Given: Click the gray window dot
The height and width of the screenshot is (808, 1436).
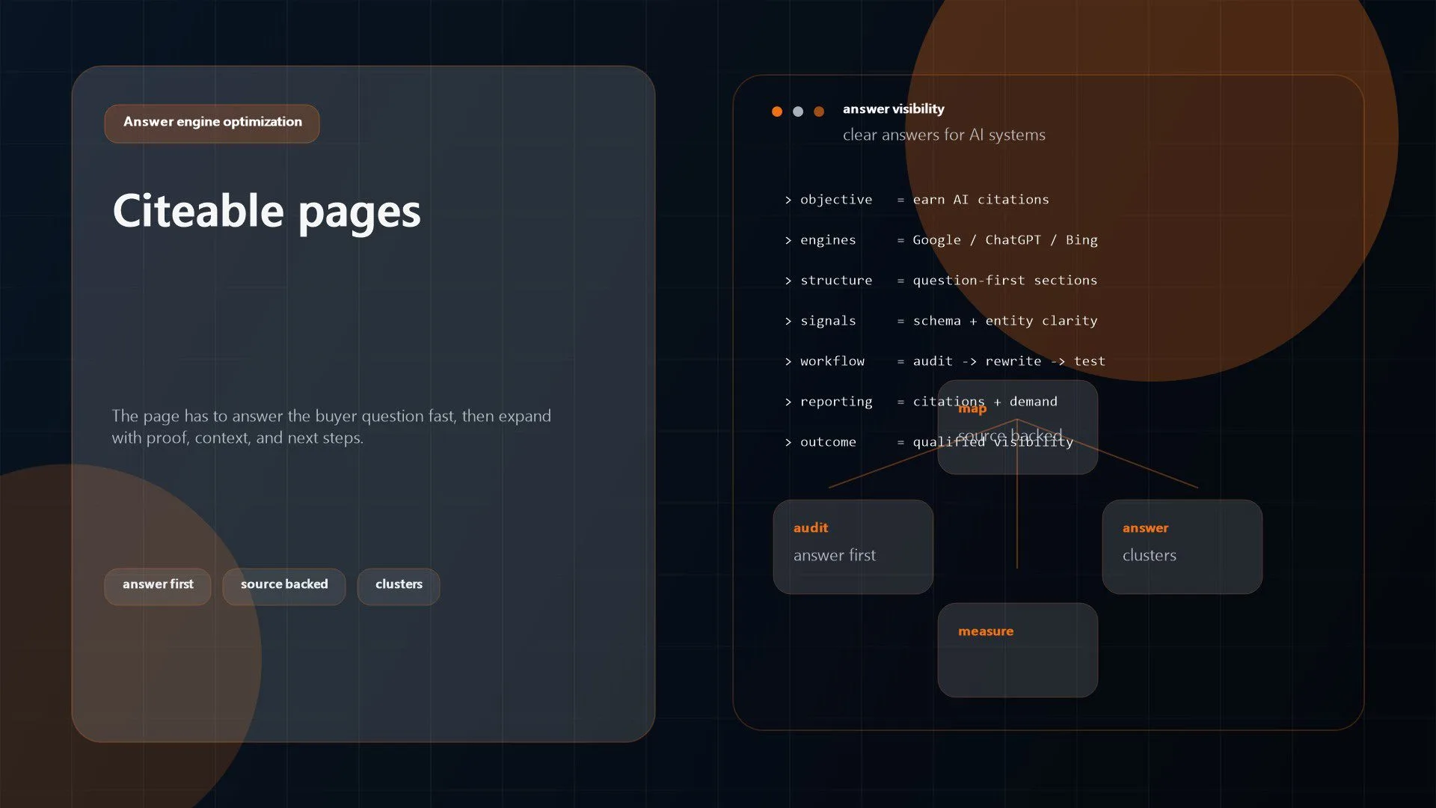Looking at the screenshot, I should pyautogui.click(x=798, y=111).
